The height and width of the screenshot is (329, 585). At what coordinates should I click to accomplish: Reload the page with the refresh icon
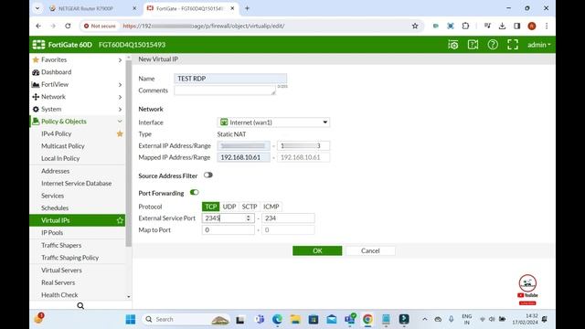pos(68,26)
